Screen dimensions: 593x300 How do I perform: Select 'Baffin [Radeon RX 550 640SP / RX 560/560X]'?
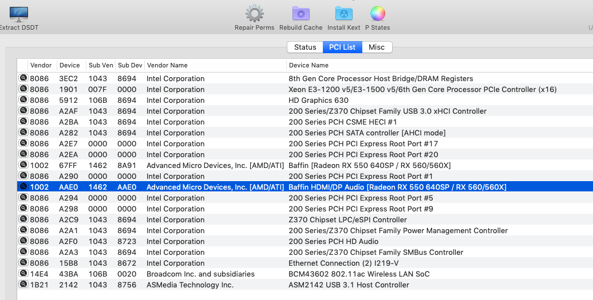tap(370, 165)
